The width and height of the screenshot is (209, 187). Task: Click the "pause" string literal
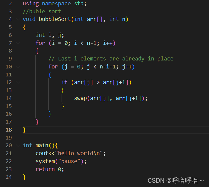coord(69,161)
